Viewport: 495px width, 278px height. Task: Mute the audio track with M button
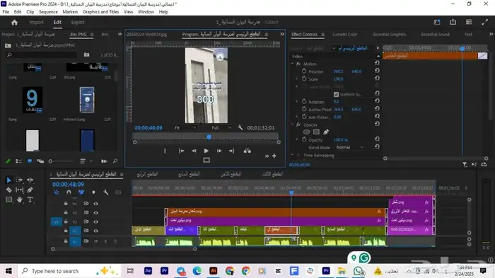click(x=95, y=241)
